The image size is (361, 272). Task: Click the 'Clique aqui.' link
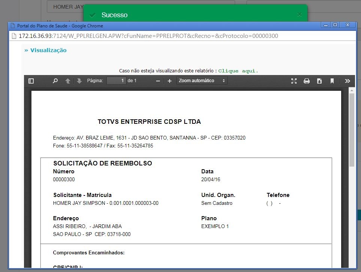[x=238, y=71]
